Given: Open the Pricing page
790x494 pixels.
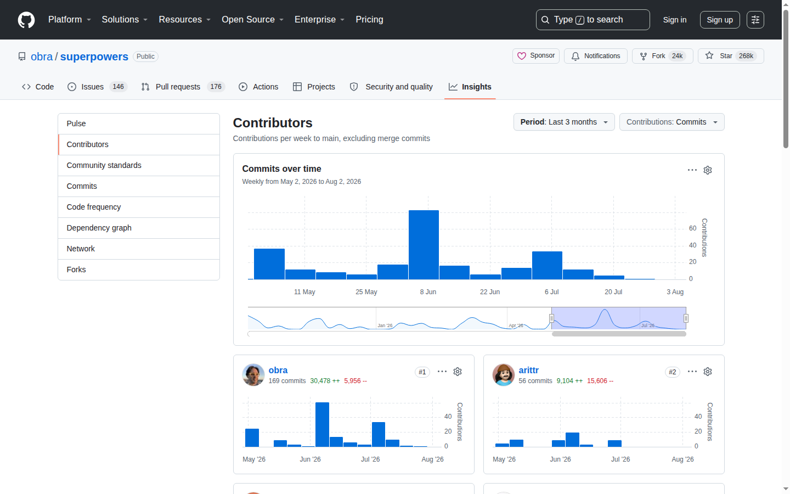Looking at the screenshot, I should [370, 20].
